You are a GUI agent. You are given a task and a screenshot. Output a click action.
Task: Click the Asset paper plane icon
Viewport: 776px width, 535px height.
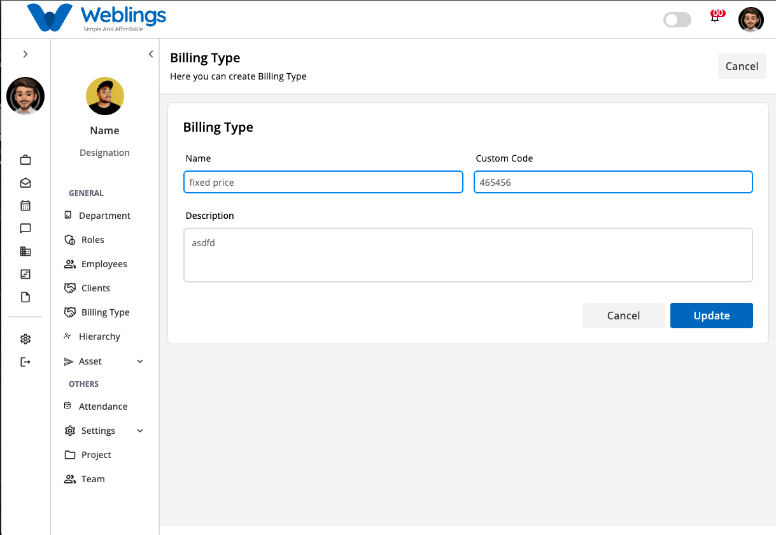click(69, 361)
